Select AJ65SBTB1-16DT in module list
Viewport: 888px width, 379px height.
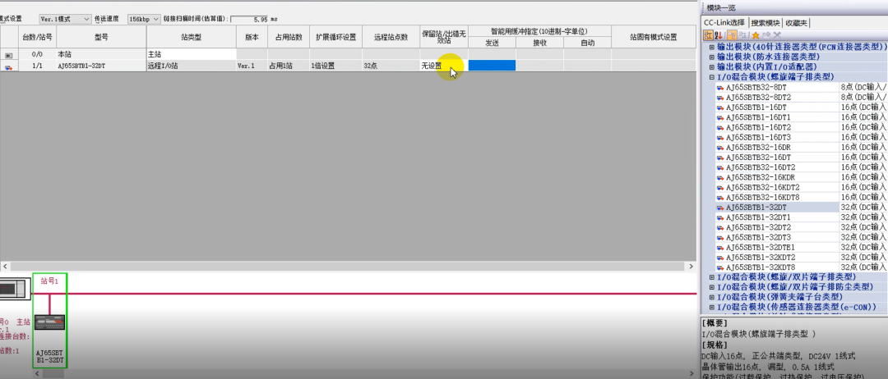(756, 107)
